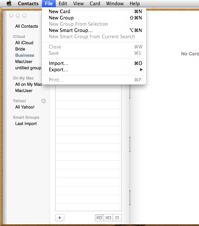Click the plus add-contact button
This screenshot has width=199, height=226.
pyautogui.click(x=60, y=218)
